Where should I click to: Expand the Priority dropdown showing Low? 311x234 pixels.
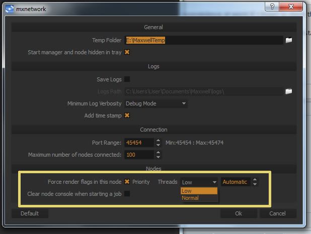point(199,182)
